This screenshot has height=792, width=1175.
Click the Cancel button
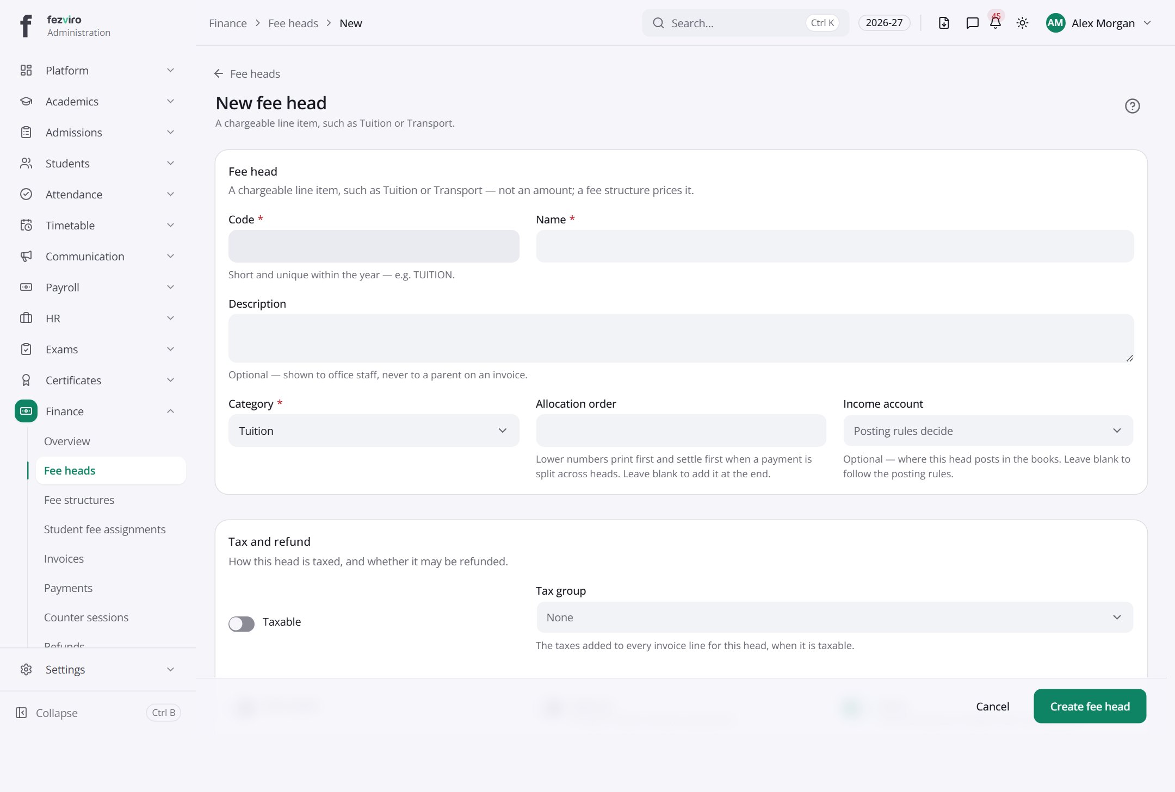(x=992, y=706)
